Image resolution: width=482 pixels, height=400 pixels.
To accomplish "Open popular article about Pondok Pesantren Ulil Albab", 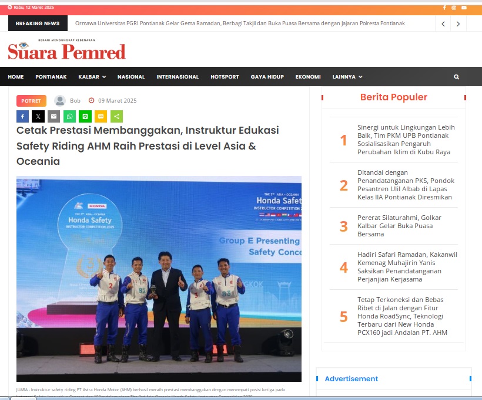I will point(406,185).
